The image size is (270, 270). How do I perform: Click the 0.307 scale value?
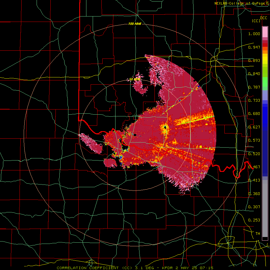pos(254,207)
